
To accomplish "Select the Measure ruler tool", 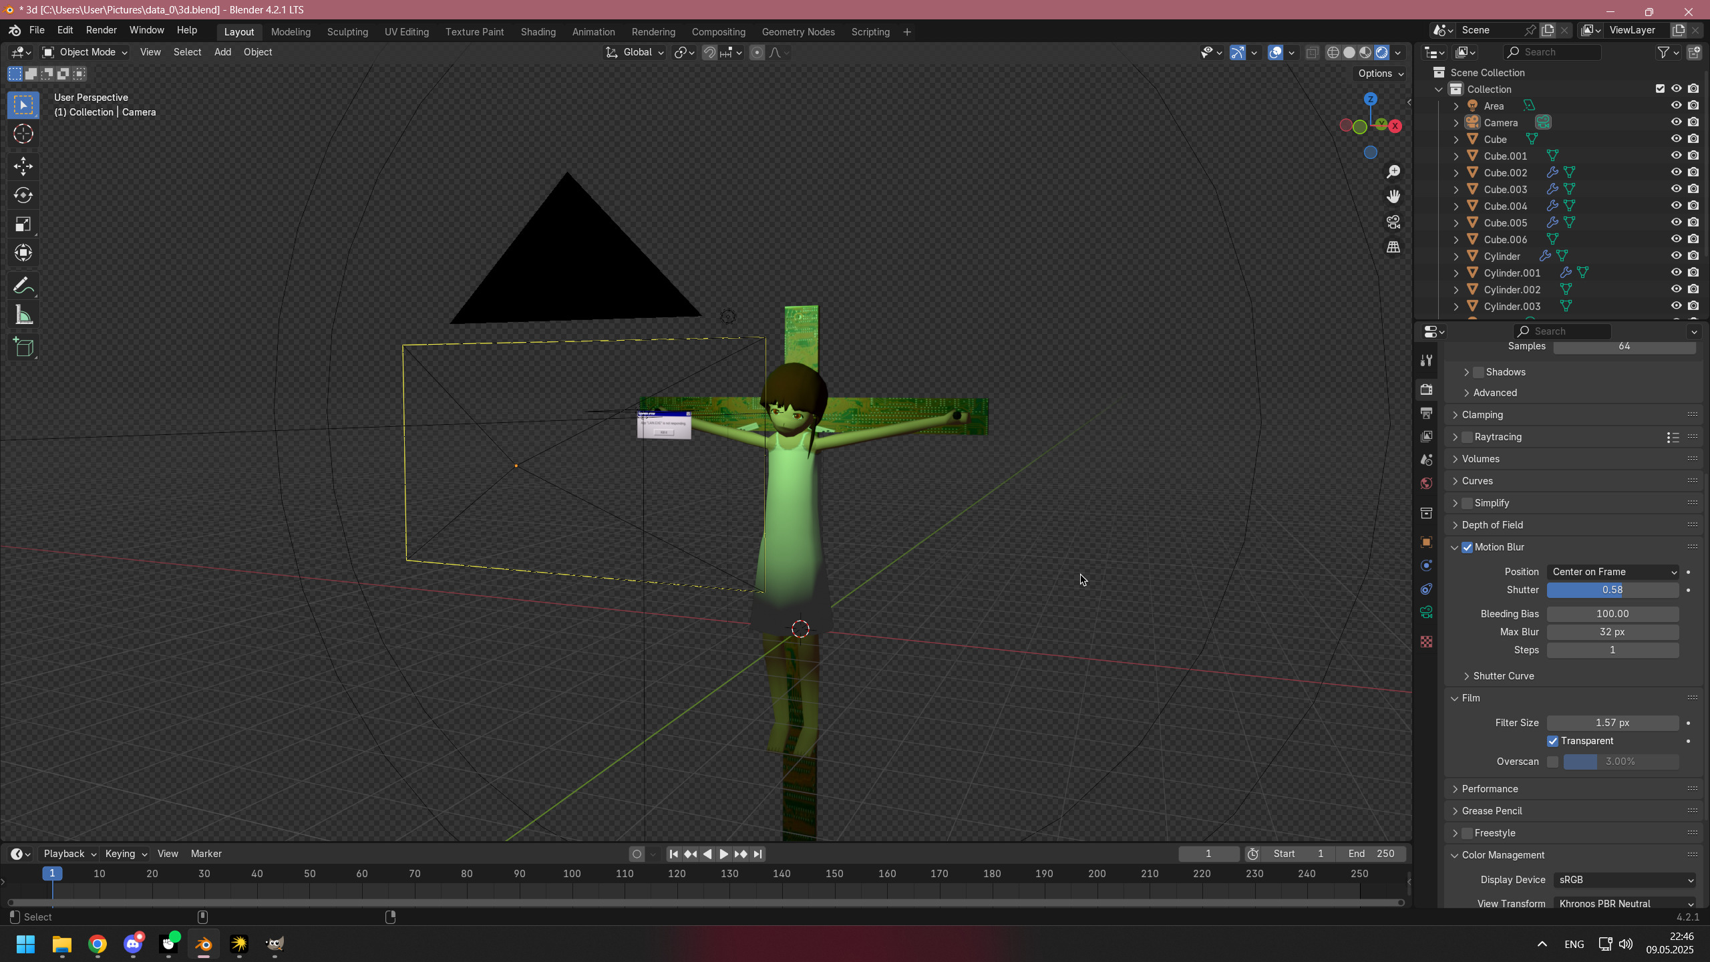I will (x=23, y=316).
